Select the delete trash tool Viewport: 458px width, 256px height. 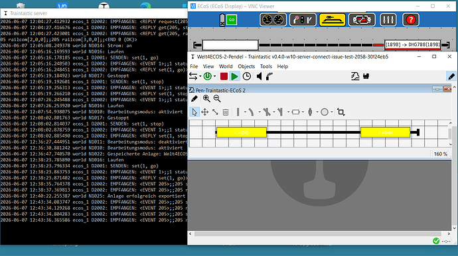click(x=226, y=112)
